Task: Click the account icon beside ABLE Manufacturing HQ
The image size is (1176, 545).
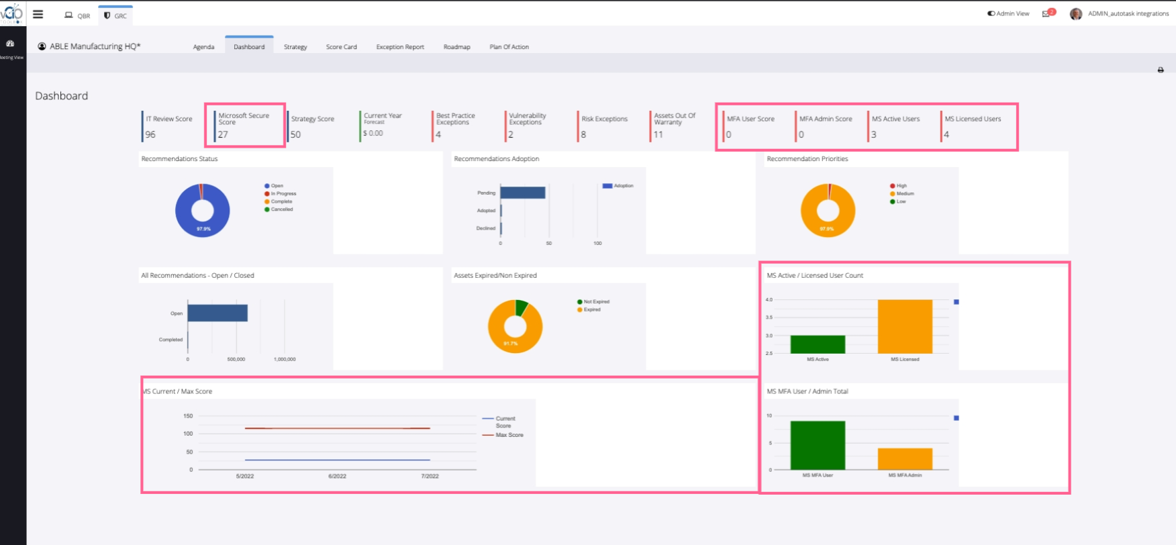Action: [x=42, y=46]
